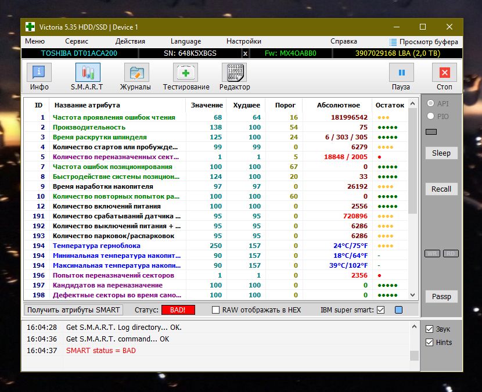
Task: Select row Температура гермоблока
Action: (216, 245)
